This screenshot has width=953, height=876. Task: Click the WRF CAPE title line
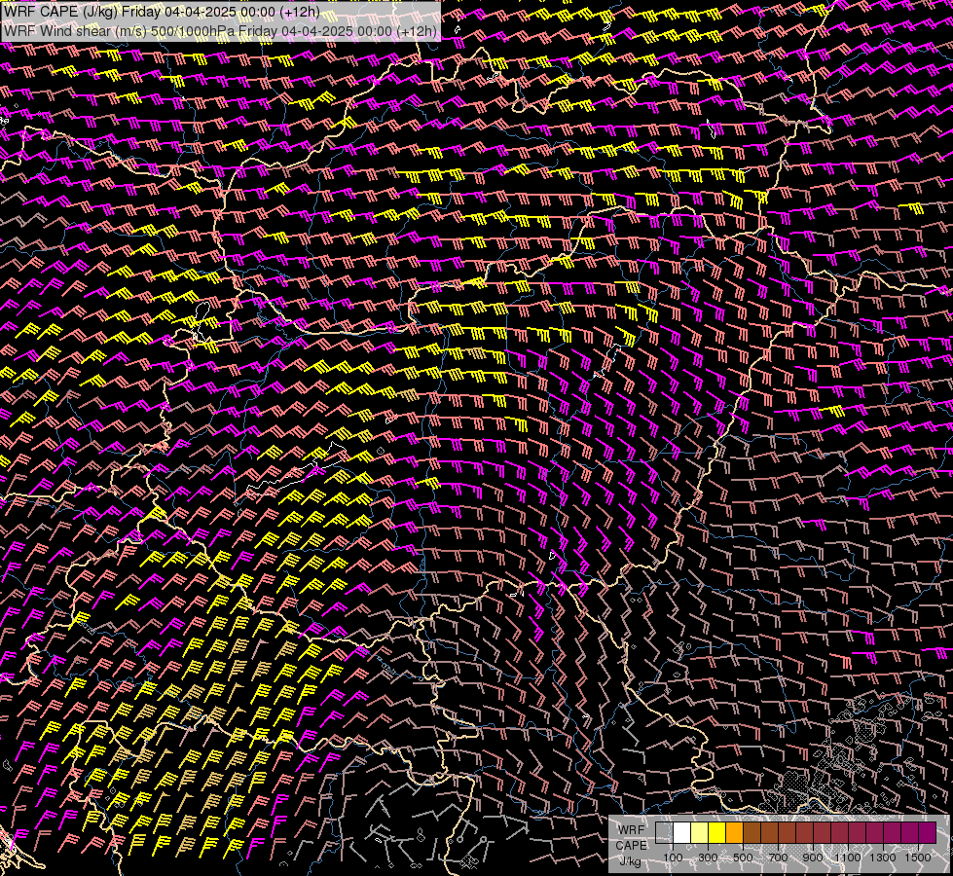click(x=162, y=12)
